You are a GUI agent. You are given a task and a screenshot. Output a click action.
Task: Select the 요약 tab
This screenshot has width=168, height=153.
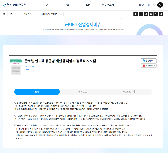(x=37, y=92)
